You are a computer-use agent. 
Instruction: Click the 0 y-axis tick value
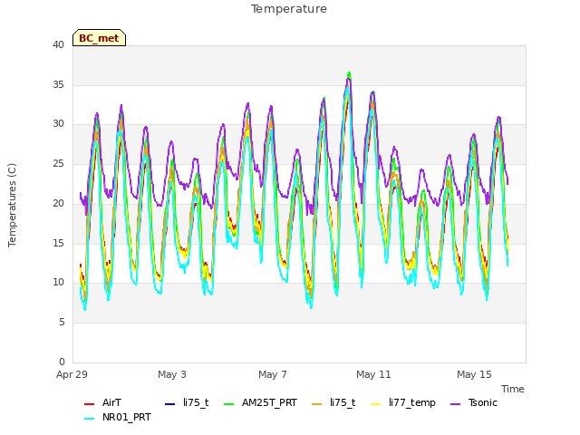coord(62,362)
